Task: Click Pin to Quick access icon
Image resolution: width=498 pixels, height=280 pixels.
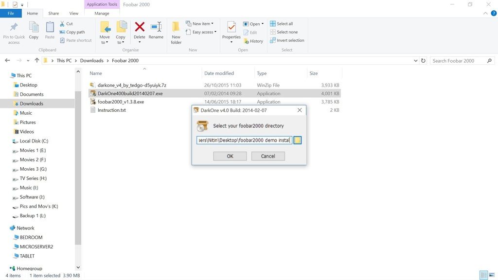Action: [x=14, y=27]
